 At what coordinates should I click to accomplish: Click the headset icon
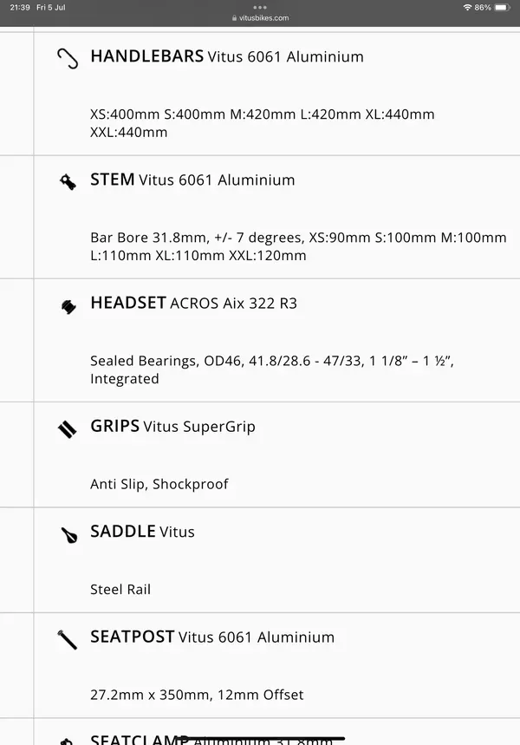coord(67,305)
